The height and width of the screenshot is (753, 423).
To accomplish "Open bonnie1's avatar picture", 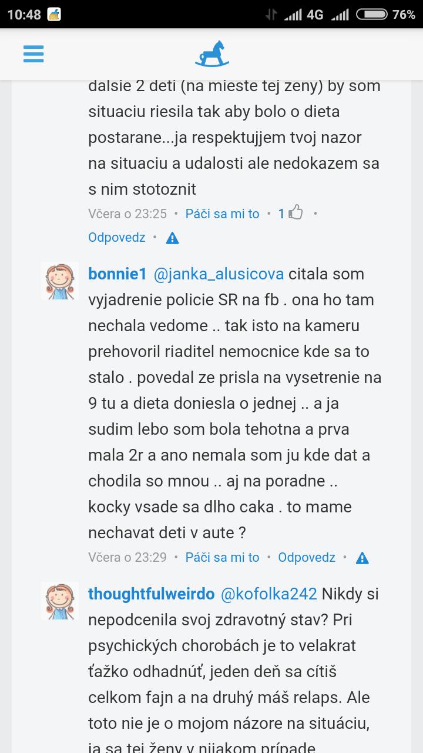I will (59, 281).
